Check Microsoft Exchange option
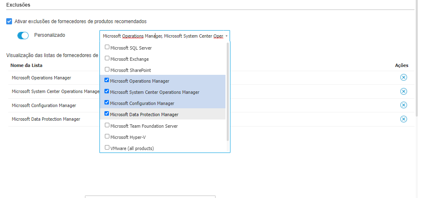This screenshot has width=424, height=198. pyautogui.click(x=107, y=58)
